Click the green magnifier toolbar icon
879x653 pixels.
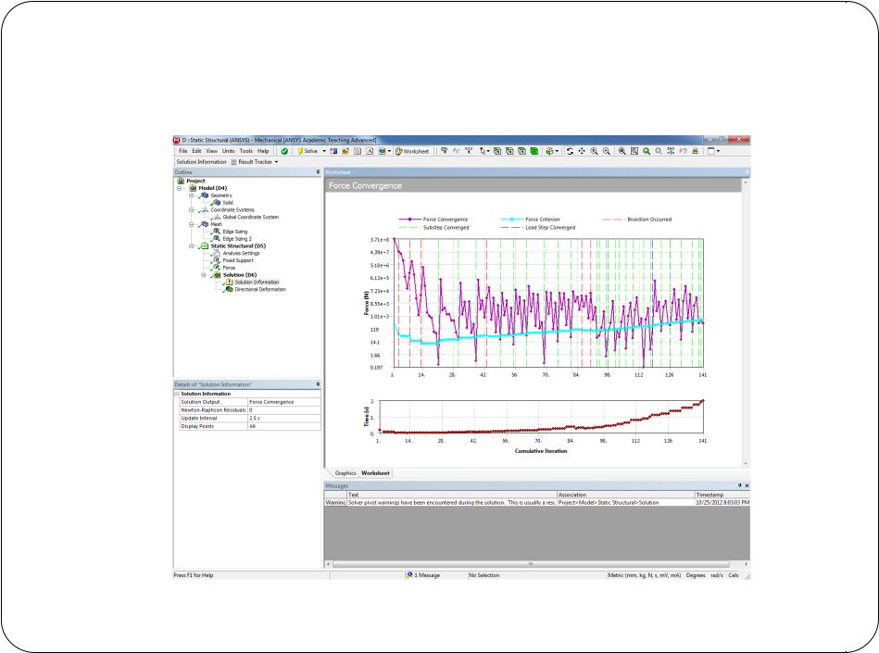click(647, 151)
